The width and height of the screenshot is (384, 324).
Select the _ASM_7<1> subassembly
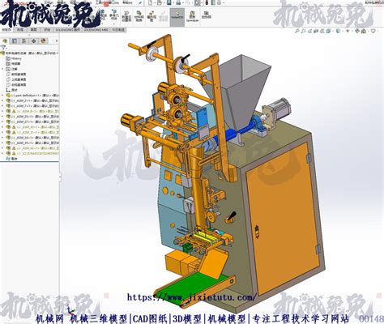[x=32, y=106]
